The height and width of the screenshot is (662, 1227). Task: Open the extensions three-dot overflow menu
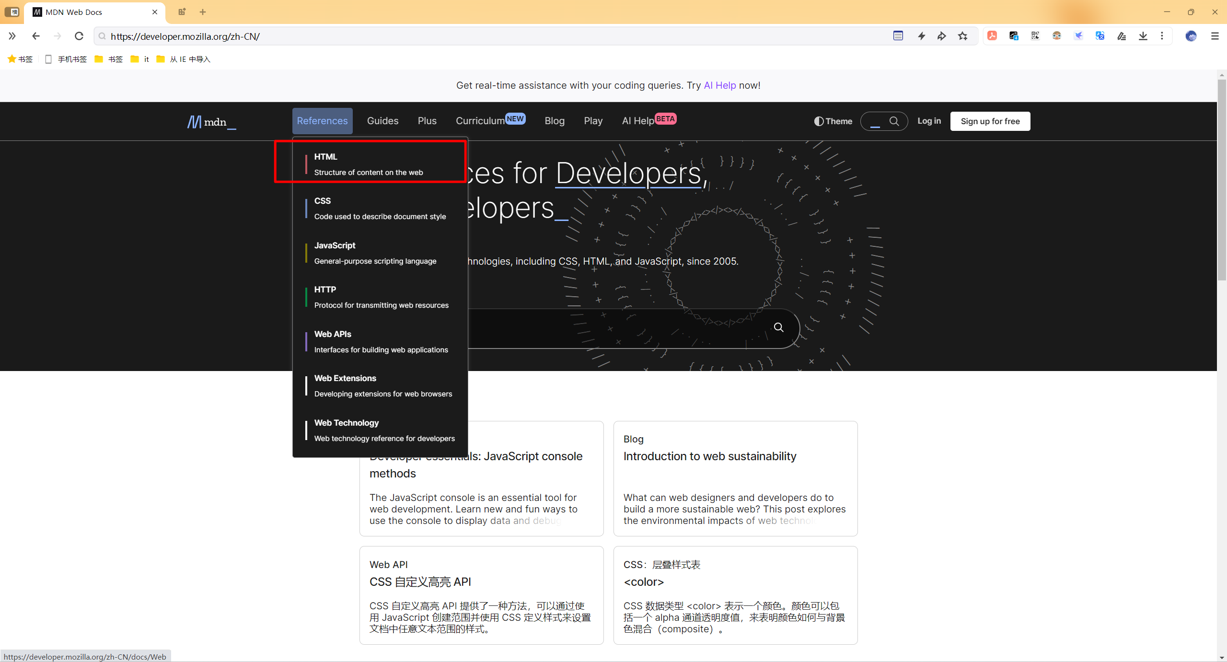1162,36
